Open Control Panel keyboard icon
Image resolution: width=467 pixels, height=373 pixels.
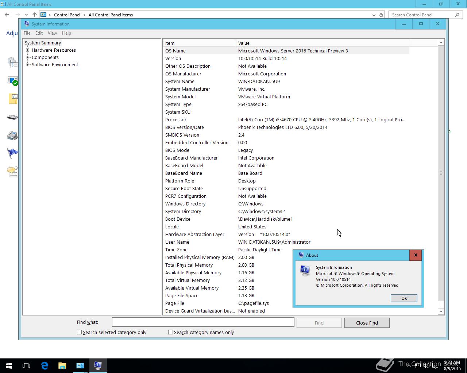point(12,117)
